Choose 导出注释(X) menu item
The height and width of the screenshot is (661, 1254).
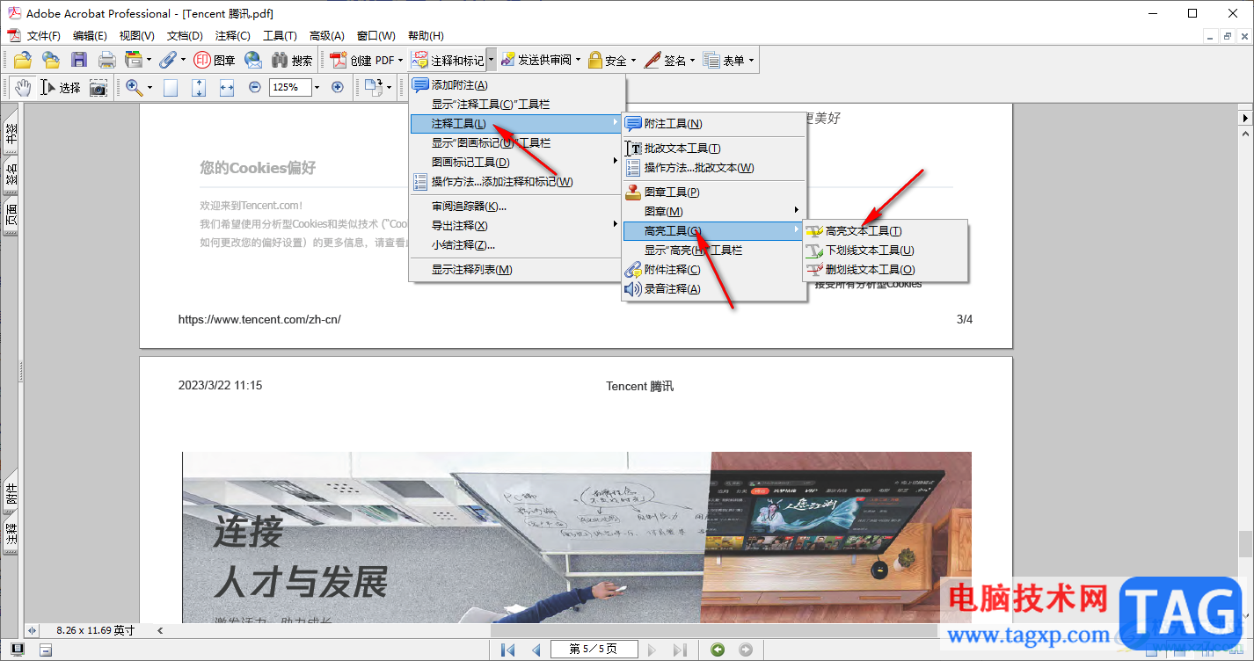tap(517, 226)
